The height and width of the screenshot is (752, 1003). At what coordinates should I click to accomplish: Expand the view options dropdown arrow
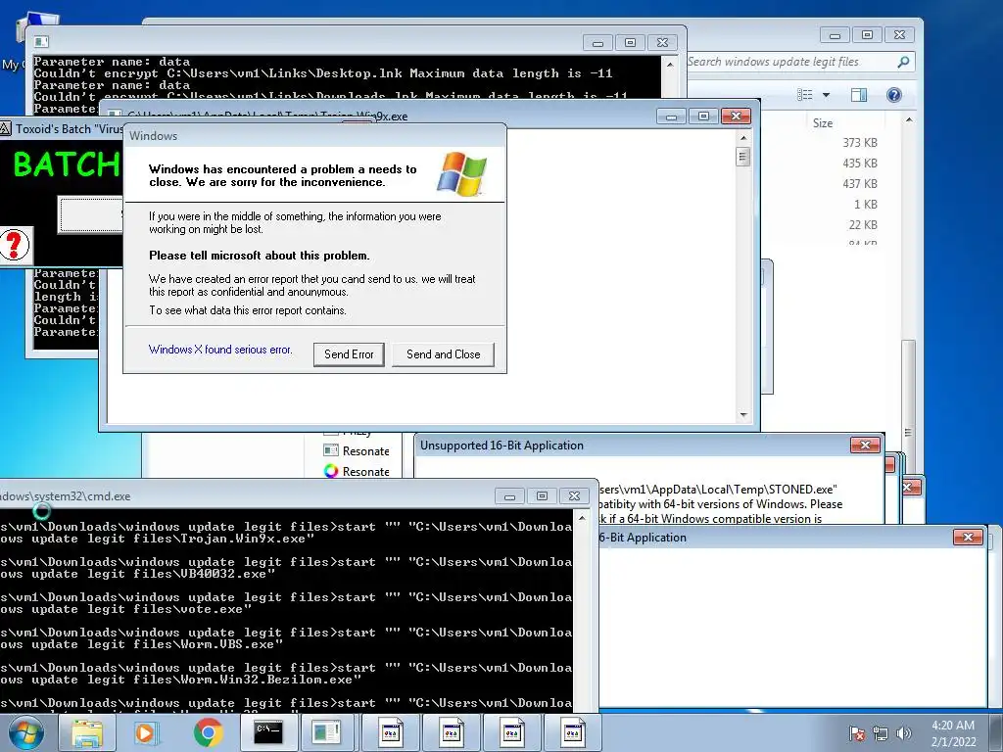click(826, 95)
